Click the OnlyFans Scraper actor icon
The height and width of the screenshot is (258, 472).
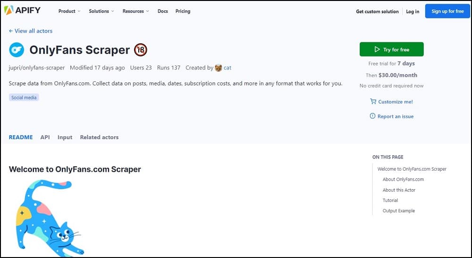[17, 50]
